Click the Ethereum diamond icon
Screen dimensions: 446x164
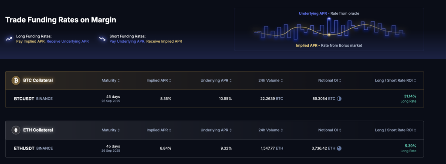tap(16, 130)
